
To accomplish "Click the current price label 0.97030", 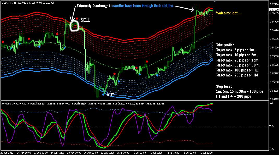I will click(x=274, y=10).
